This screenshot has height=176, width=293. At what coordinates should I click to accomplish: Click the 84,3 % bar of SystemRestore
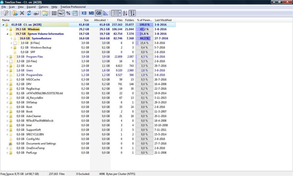tap(144, 39)
